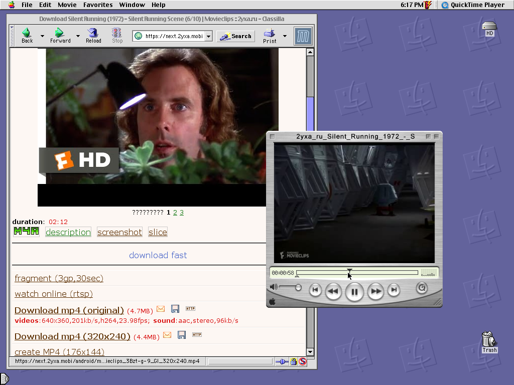Screen dimensions: 514x385
Task: Open the Help menu
Action: pos(158,5)
